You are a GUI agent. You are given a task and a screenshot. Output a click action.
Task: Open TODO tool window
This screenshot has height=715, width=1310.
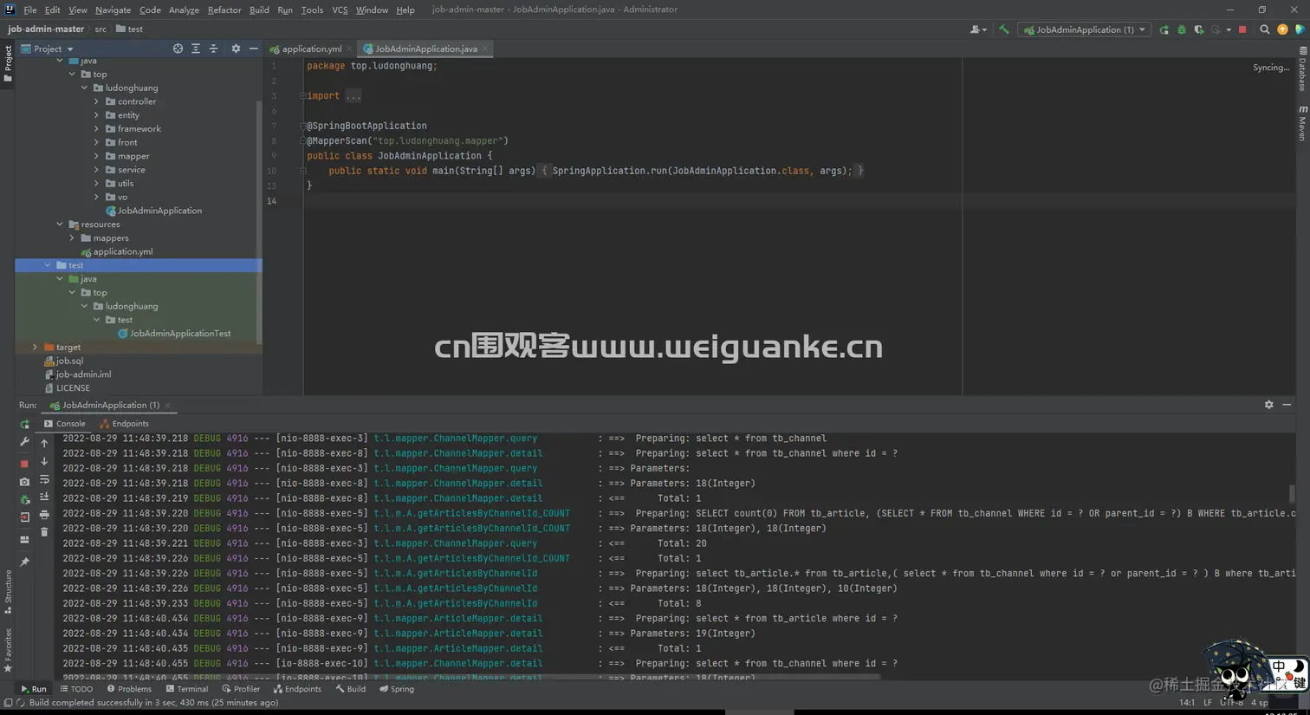tap(76, 689)
